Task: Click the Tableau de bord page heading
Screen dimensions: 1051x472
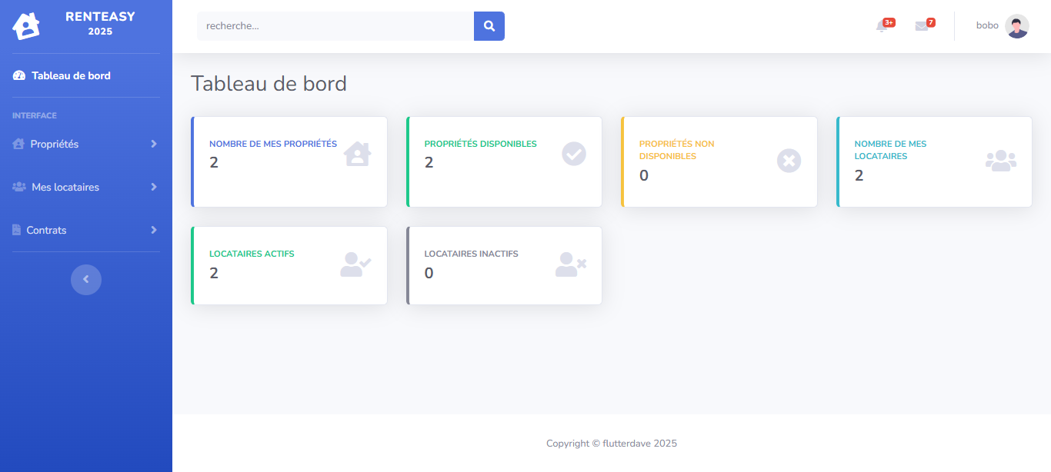Action: click(x=269, y=83)
